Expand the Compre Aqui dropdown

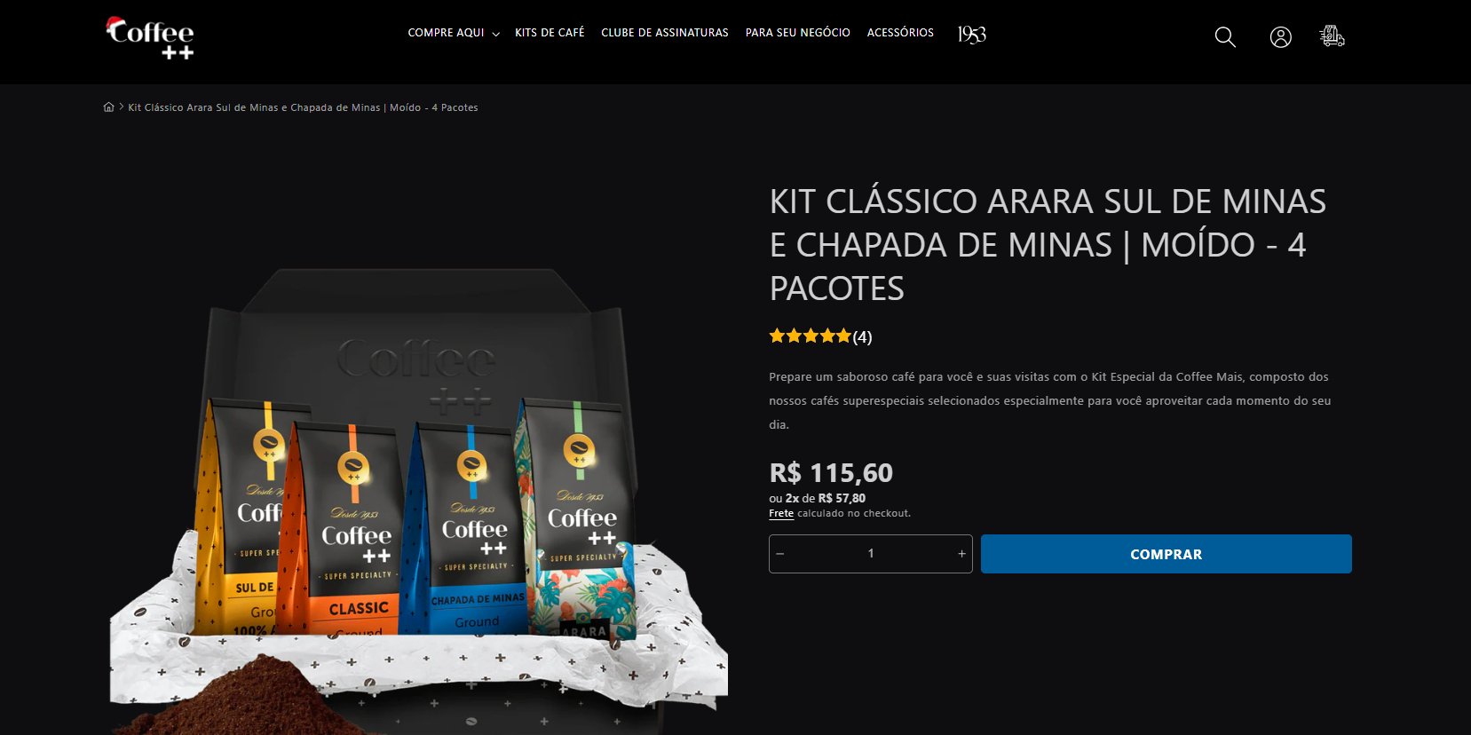[x=453, y=33]
